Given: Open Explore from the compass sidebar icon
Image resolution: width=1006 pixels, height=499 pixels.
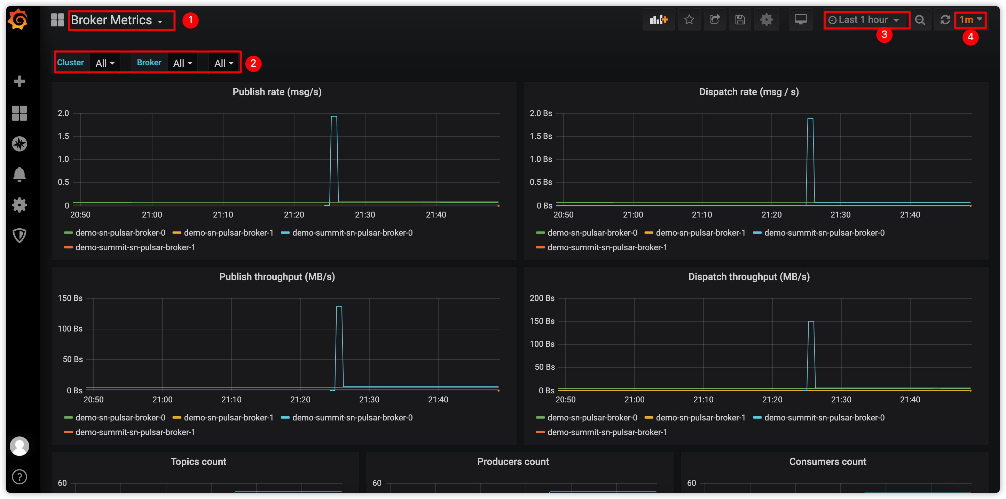Looking at the screenshot, I should click(x=19, y=144).
